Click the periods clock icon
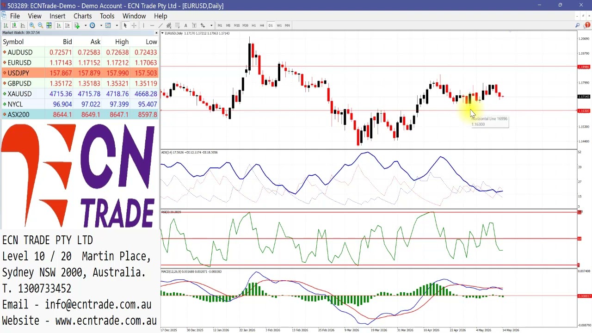This screenshot has width=592, height=333. tap(92, 25)
